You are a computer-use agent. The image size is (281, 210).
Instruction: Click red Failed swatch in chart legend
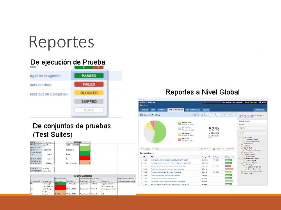179,140
